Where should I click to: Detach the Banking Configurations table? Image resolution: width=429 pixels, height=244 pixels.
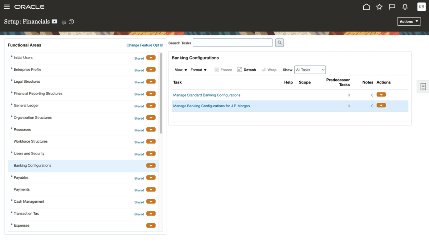point(247,69)
